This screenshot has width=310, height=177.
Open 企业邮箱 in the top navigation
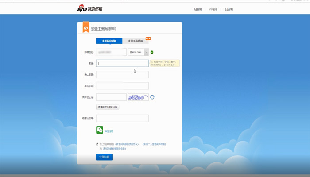229,9
